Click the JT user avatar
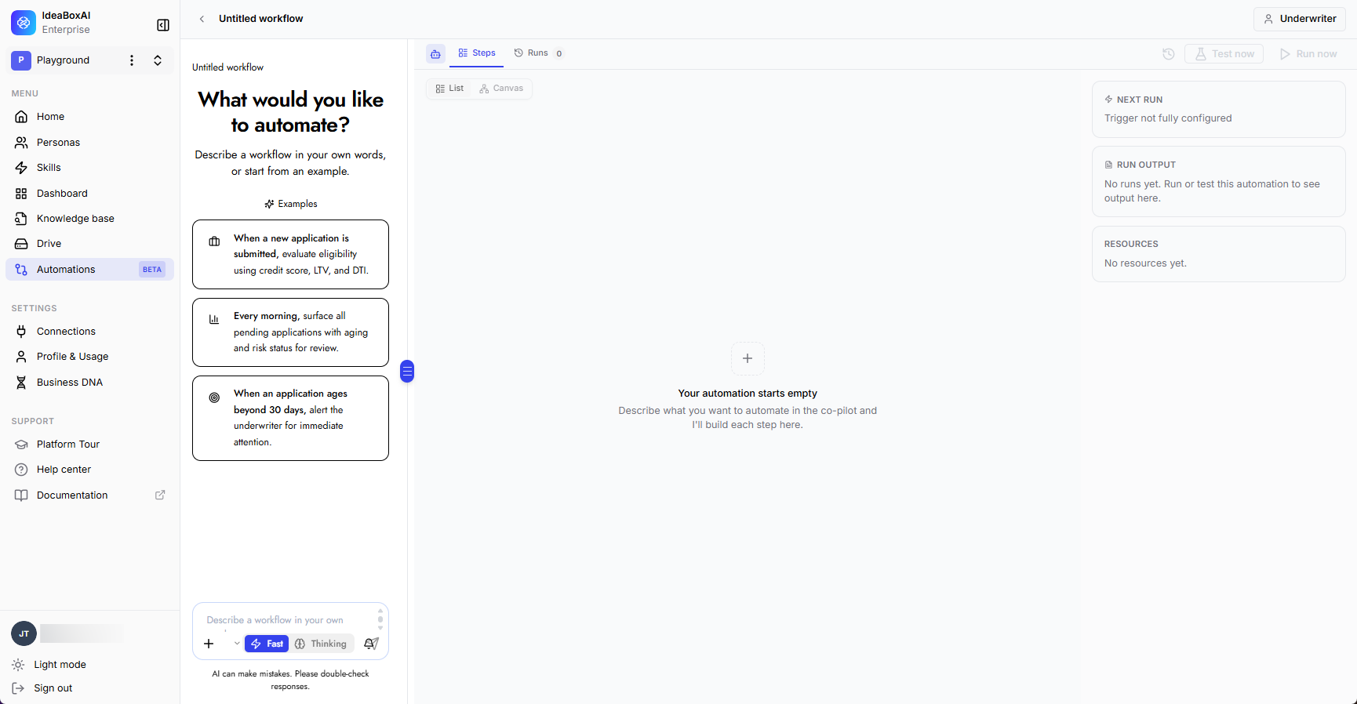The height and width of the screenshot is (704, 1357). click(x=24, y=633)
